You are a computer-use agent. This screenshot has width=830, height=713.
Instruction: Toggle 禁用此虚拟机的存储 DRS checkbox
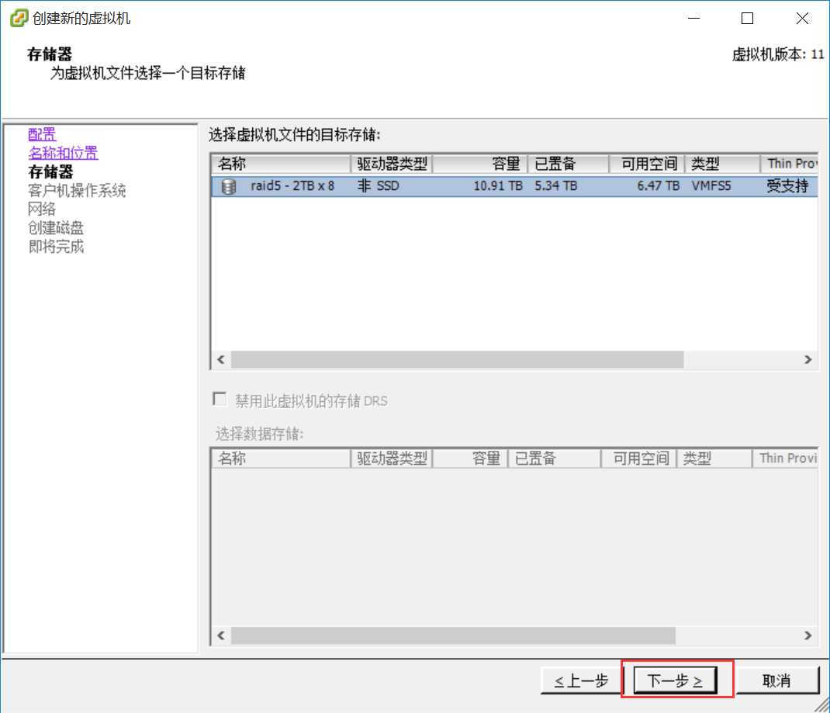point(220,399)
